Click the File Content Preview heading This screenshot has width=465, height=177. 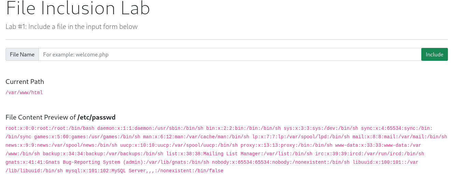coord(60,117)
